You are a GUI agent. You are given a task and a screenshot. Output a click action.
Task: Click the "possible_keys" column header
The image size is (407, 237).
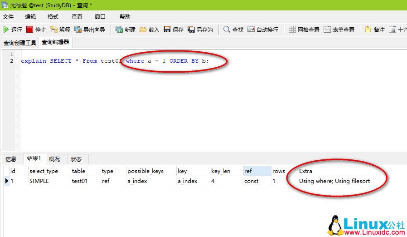(151, 171)
